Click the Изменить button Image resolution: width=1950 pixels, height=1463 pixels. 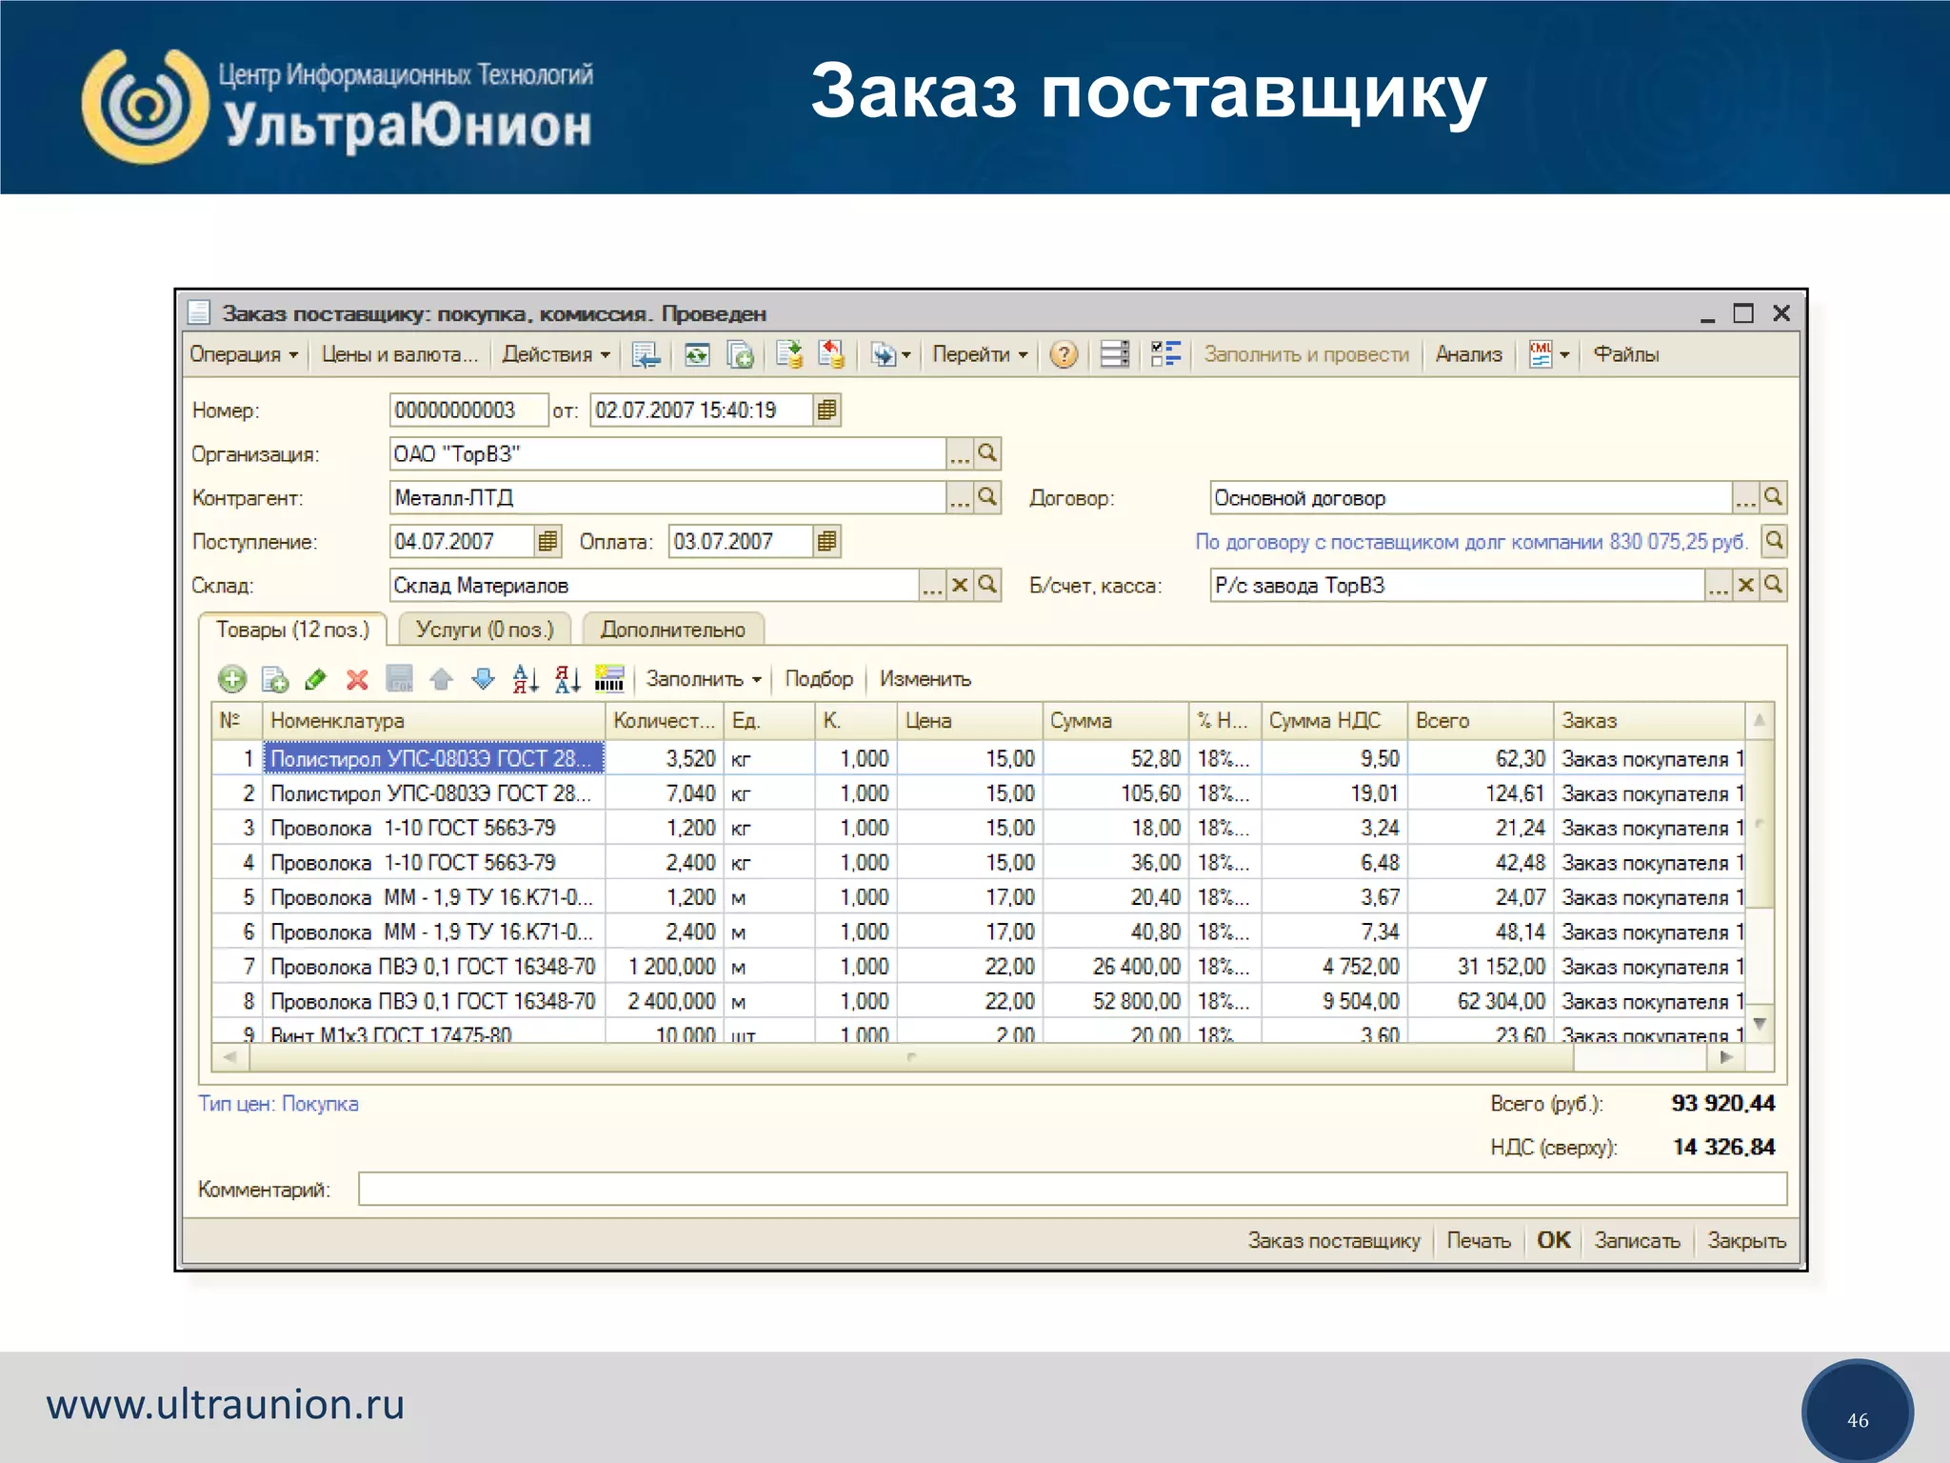(x=925, y=679)
